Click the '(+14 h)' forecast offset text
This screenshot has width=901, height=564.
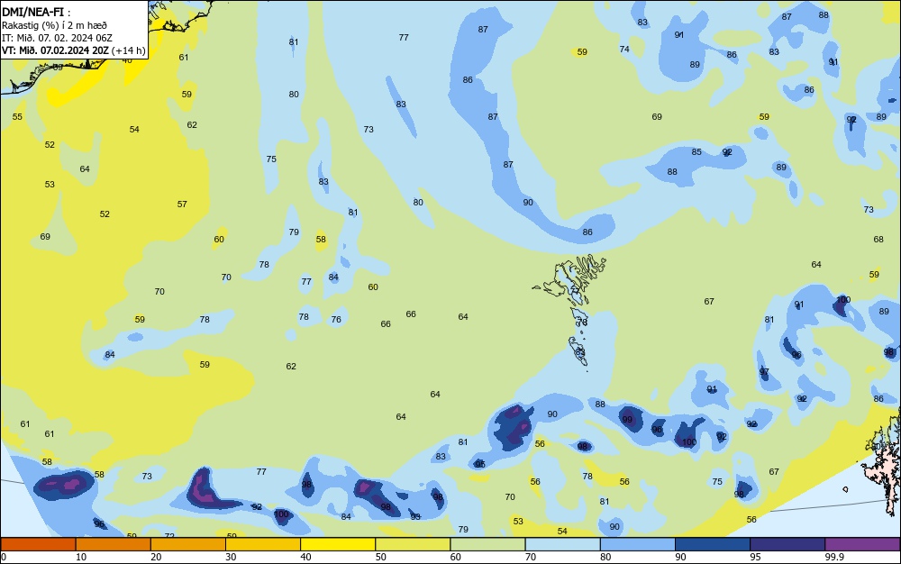click(x=128, y=50)
